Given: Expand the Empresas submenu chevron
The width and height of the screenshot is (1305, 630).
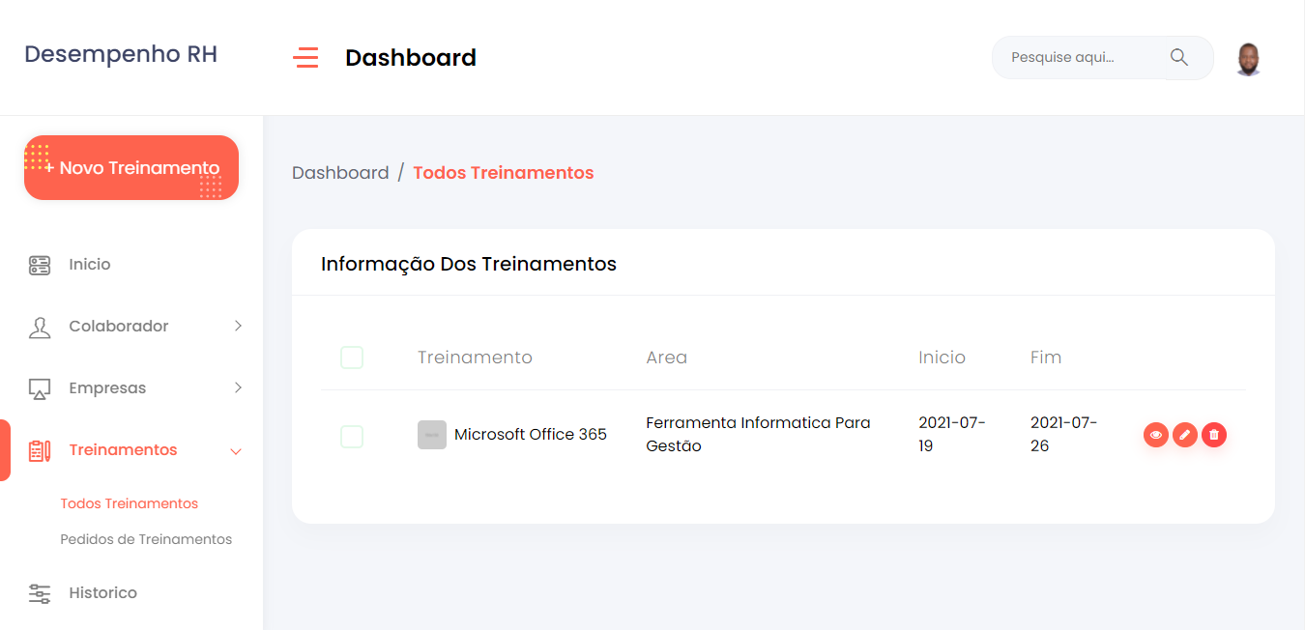Looking at the screenshot, I should pyautogui.click(x=238, y=388).
